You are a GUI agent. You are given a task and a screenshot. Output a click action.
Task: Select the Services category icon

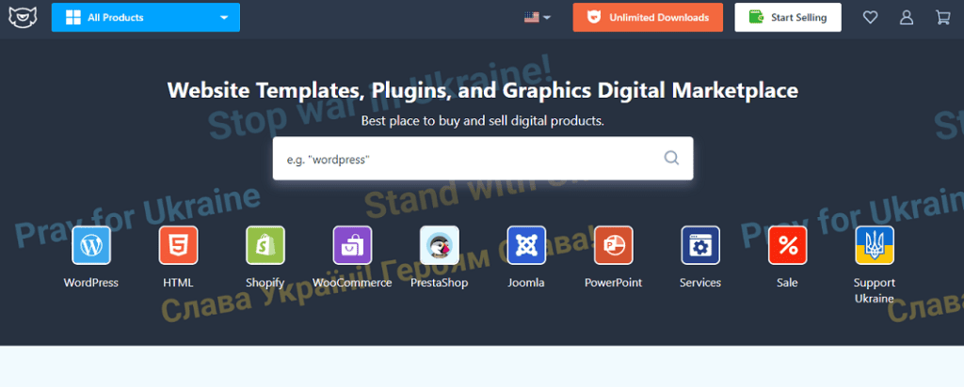click(x=700, y=245)
